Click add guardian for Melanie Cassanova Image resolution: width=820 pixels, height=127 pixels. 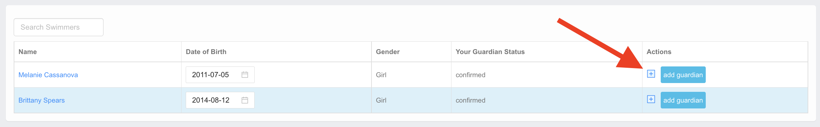pos(683,75)
